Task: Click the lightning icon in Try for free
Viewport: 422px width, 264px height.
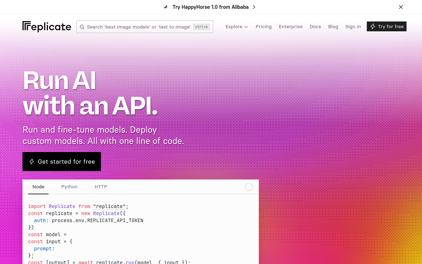Action: (373, 26)
